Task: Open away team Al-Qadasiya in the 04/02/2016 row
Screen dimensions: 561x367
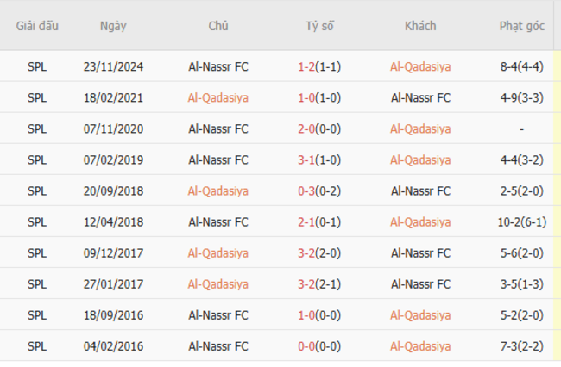Action: pos(420,345)
